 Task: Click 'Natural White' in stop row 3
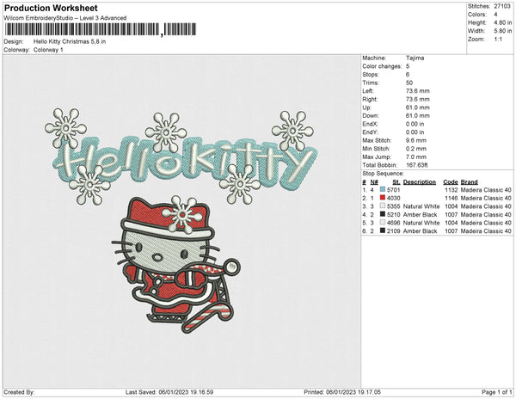pyautogui.click(x=421, y=206)
